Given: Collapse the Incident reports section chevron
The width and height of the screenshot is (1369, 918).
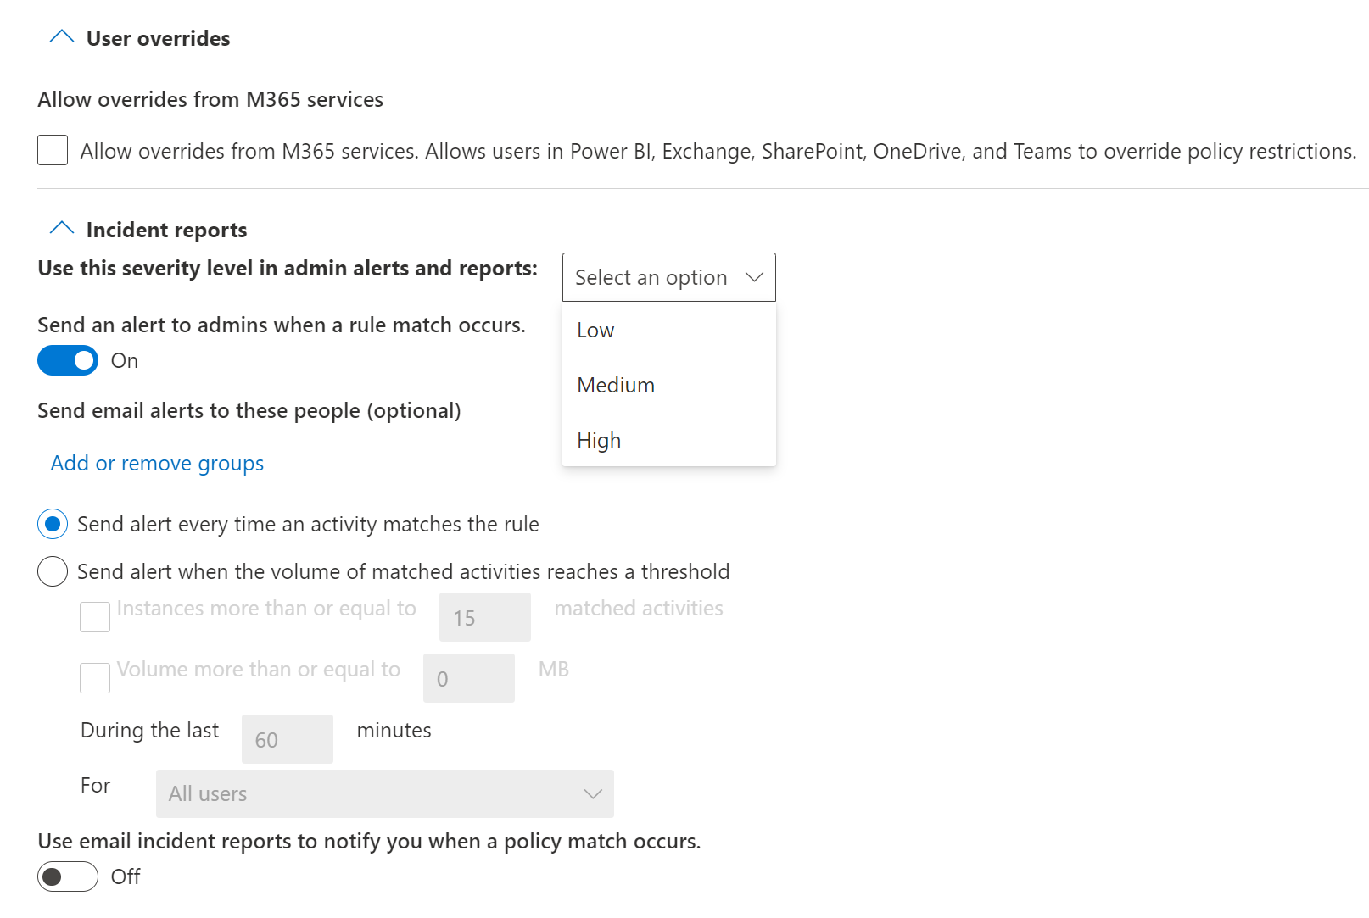Looking at the screenshot, I should pyautogui.click(x=62, y=229).
